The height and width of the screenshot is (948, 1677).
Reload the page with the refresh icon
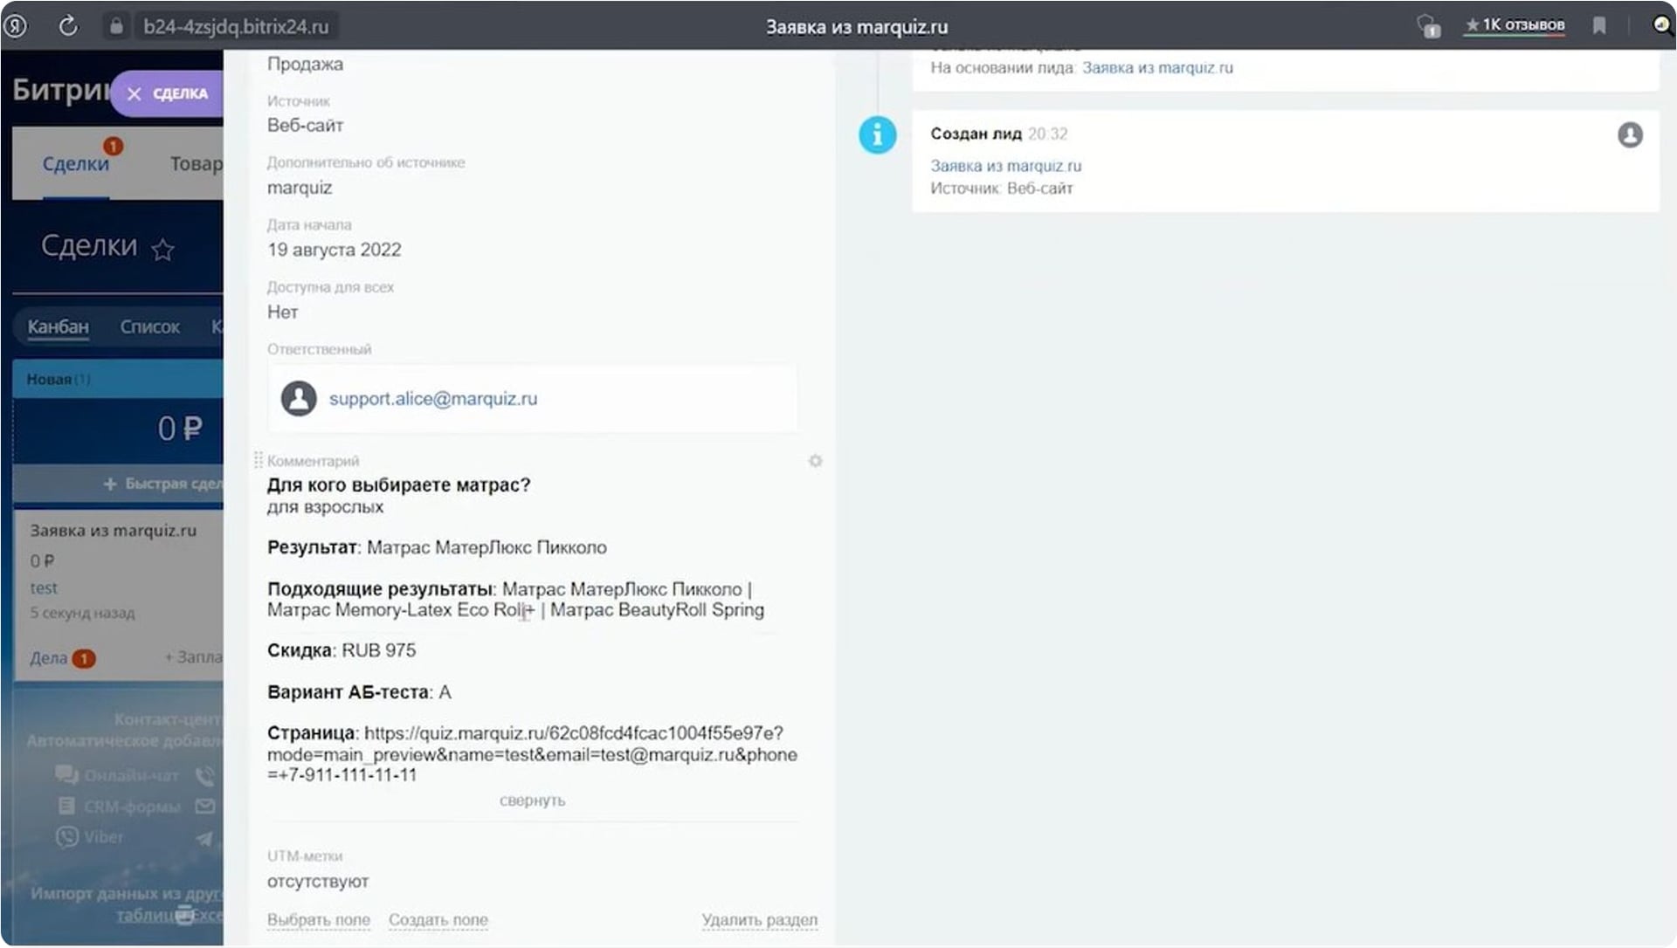point(68,25)
